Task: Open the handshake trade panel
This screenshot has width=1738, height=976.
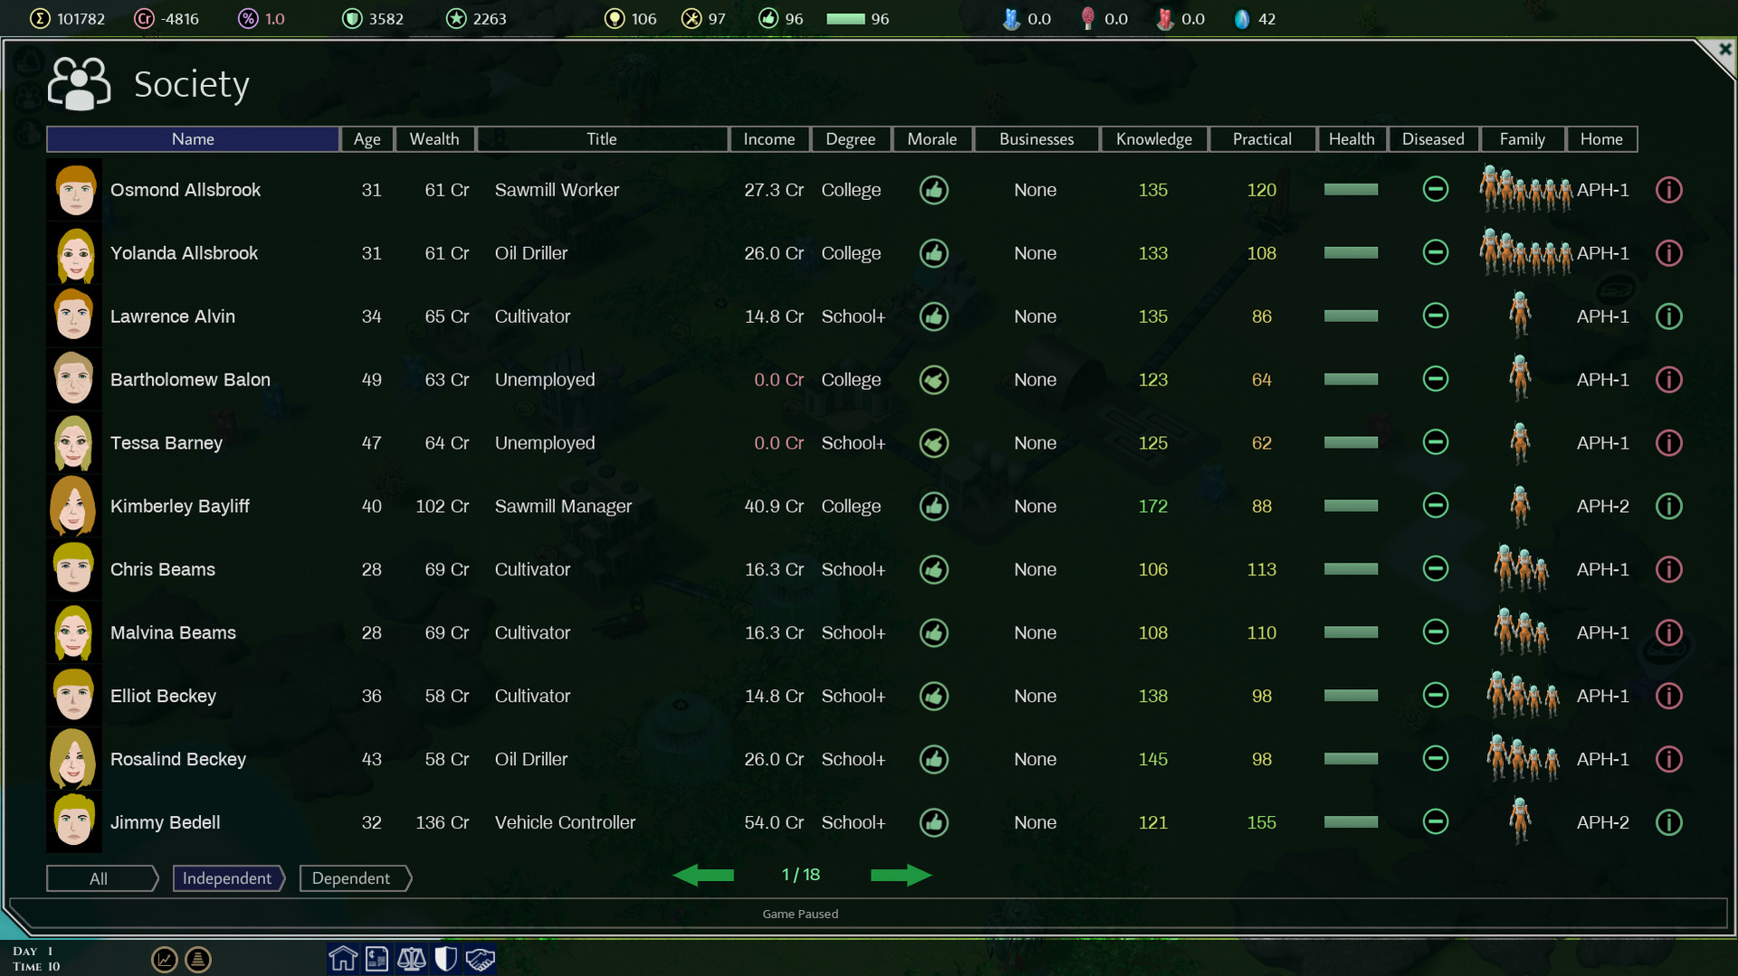Action: 480,958
